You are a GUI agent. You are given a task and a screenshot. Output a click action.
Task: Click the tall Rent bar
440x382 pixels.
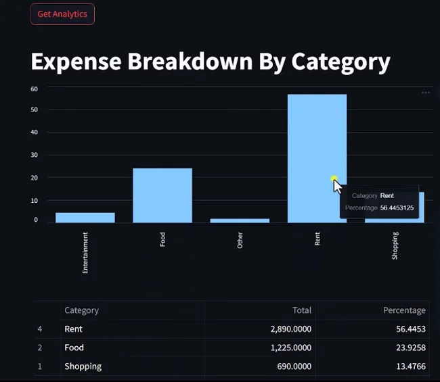(317, 158)
